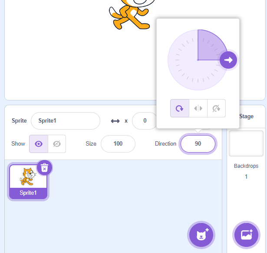Select the do-not-rotate style button

pos(217,108)
